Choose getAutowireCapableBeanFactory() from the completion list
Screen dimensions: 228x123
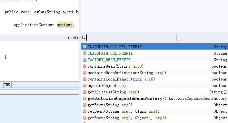154,99
